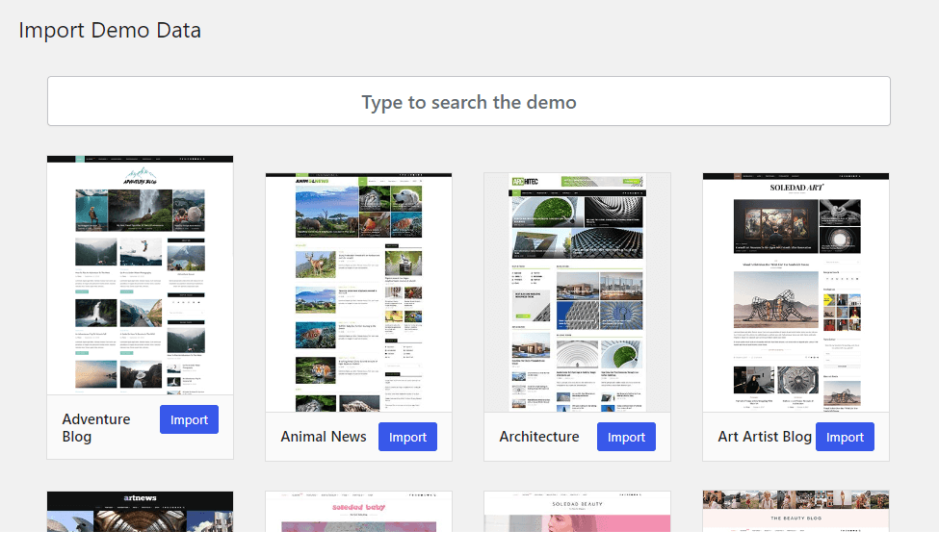This screenshot has width=939, height=556.
Task: Open the Adventure Blog preview thumbnail
Action: 140,275
